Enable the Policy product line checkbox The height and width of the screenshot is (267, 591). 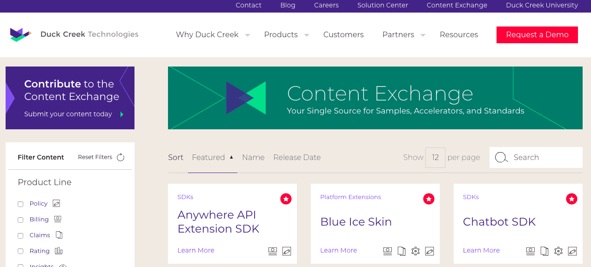coord(20,204)
